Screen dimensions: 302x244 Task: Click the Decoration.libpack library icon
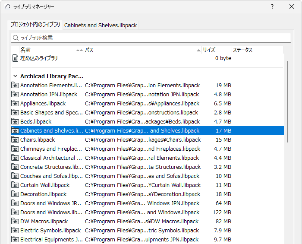(x=15, y=194)
